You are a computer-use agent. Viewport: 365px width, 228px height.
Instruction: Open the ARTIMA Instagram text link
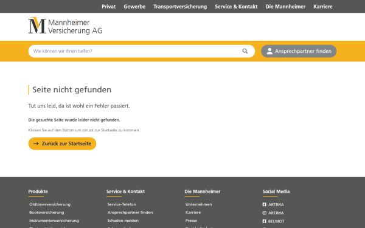click(276, 213)
